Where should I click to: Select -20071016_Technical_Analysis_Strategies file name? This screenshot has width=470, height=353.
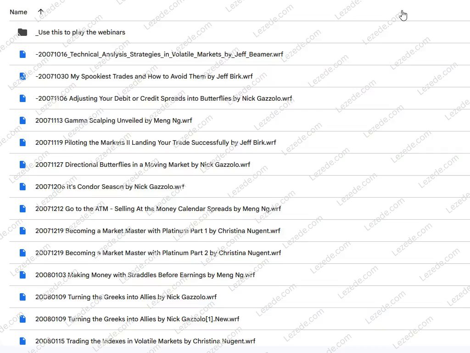pyautogui.click(x=159, y=54)
